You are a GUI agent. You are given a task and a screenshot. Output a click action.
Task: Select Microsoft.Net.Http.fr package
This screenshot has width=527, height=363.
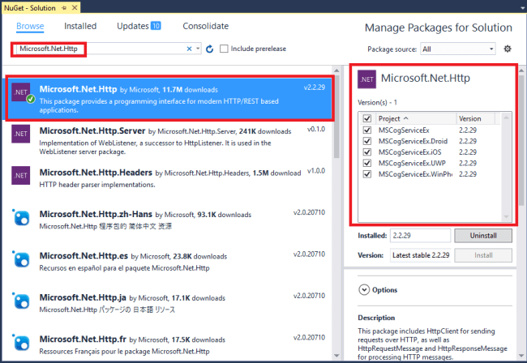[x=169, y=344]
